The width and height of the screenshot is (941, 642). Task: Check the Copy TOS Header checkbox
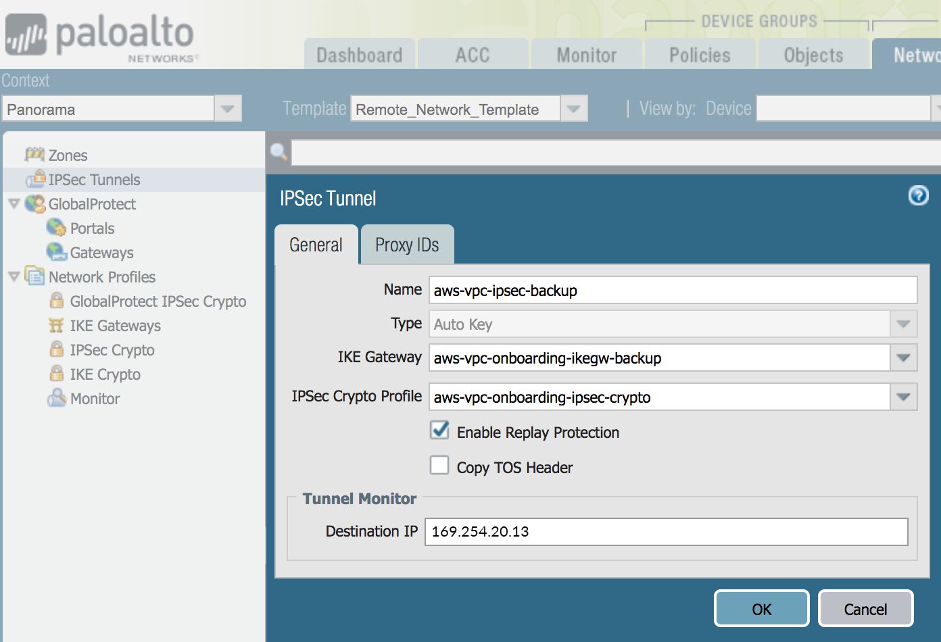pos(439,466)
